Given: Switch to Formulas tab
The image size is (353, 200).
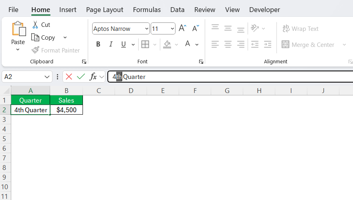Looking at the screenshot, I should coord(147,10).
